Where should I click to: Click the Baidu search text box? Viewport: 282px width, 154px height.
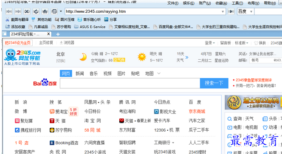point(130,83)
